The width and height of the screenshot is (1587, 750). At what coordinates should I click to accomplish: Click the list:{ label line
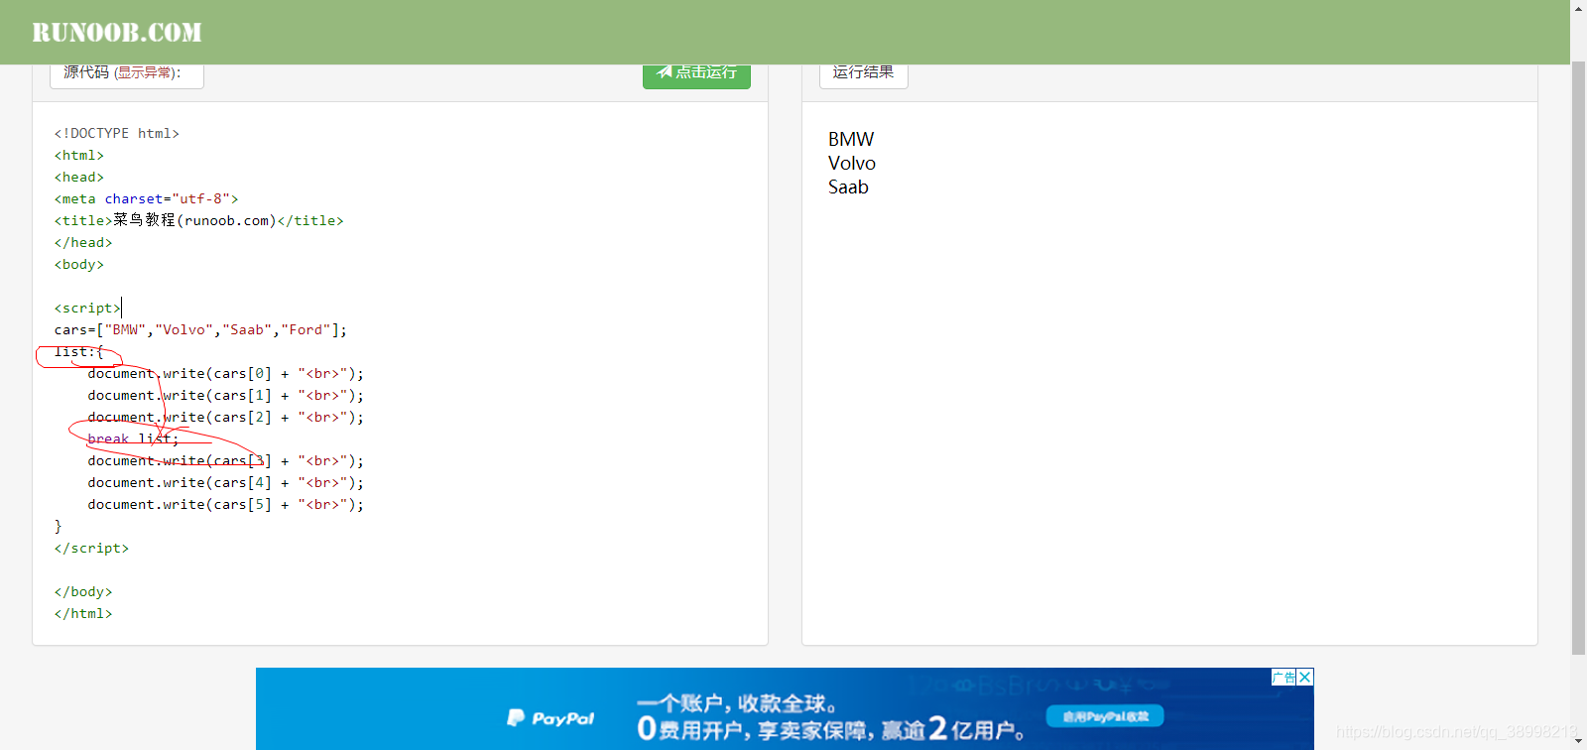click(78, 351)
